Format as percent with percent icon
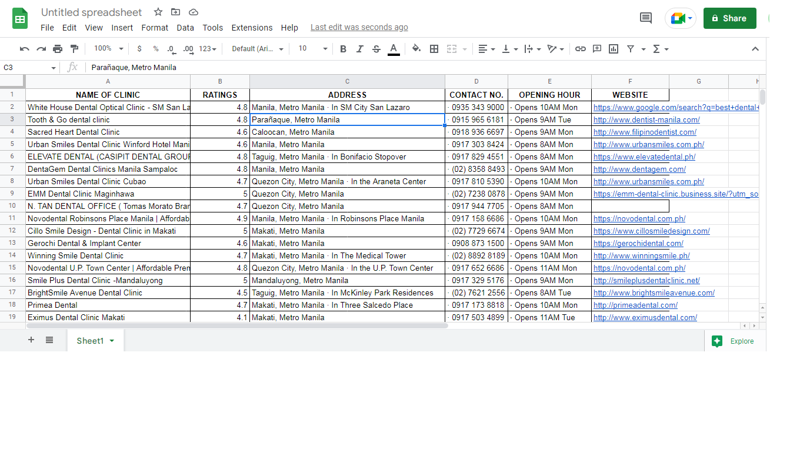Viewport: 800px width, 452px height. pyautogui.click(x=156, y=49)
